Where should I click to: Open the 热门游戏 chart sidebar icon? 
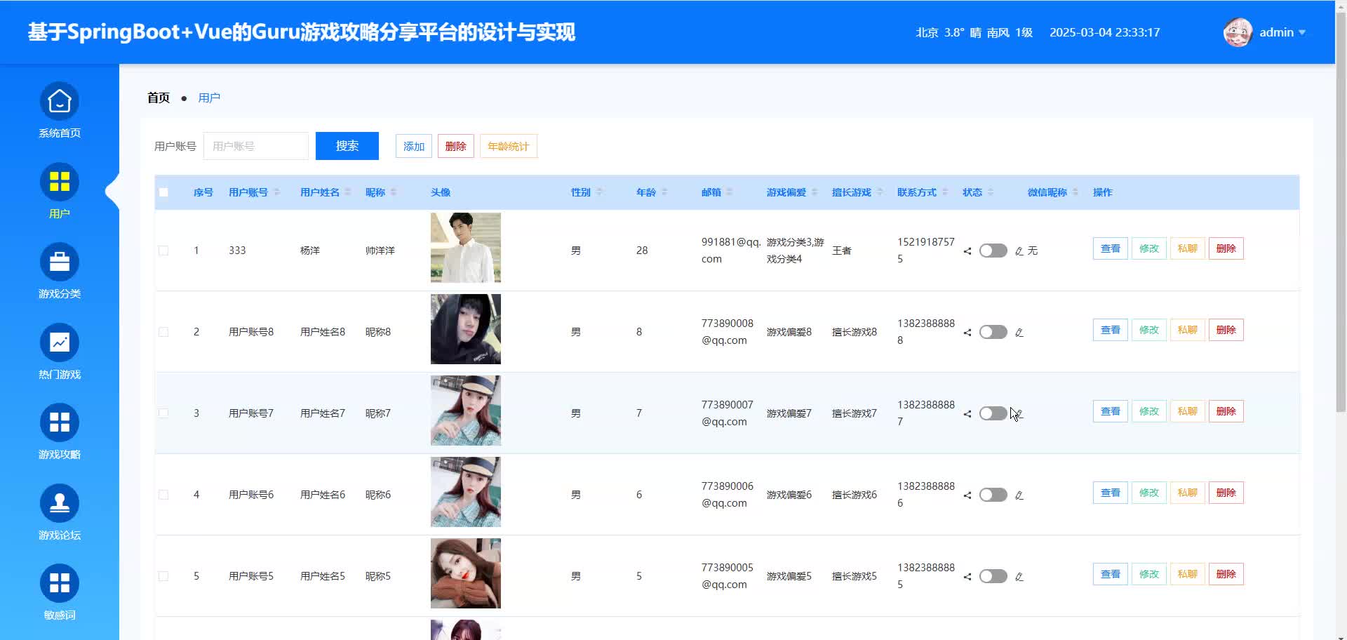tap(60, 343)
